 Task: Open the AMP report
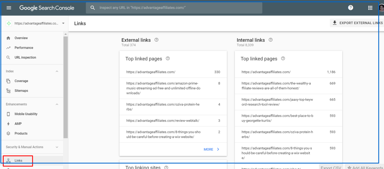coord(31,124)
